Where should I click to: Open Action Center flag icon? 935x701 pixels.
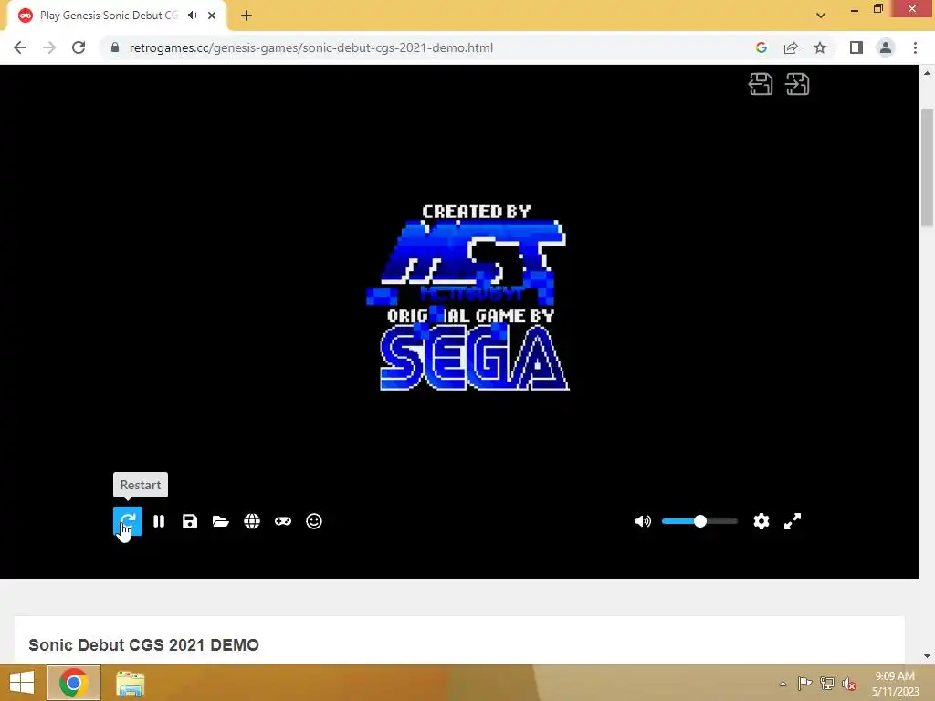(x=804, y=683)
